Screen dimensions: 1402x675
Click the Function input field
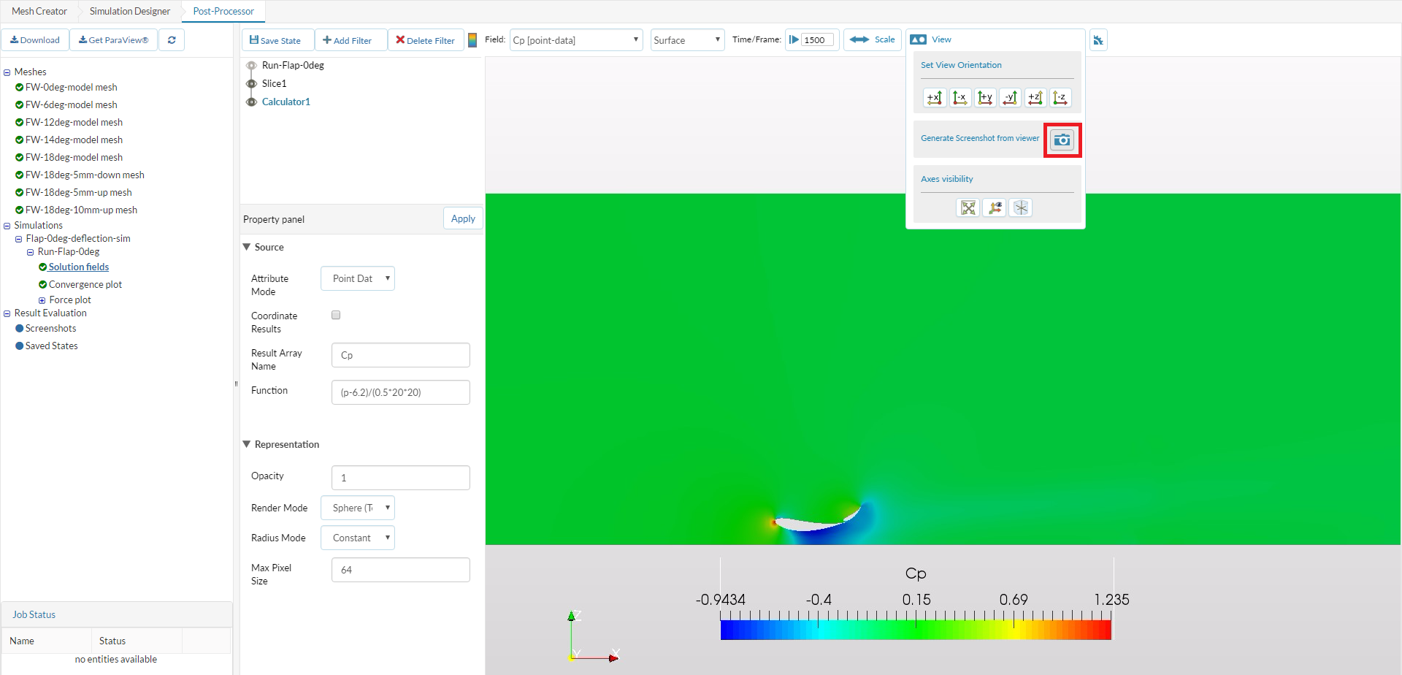point(400,392)
